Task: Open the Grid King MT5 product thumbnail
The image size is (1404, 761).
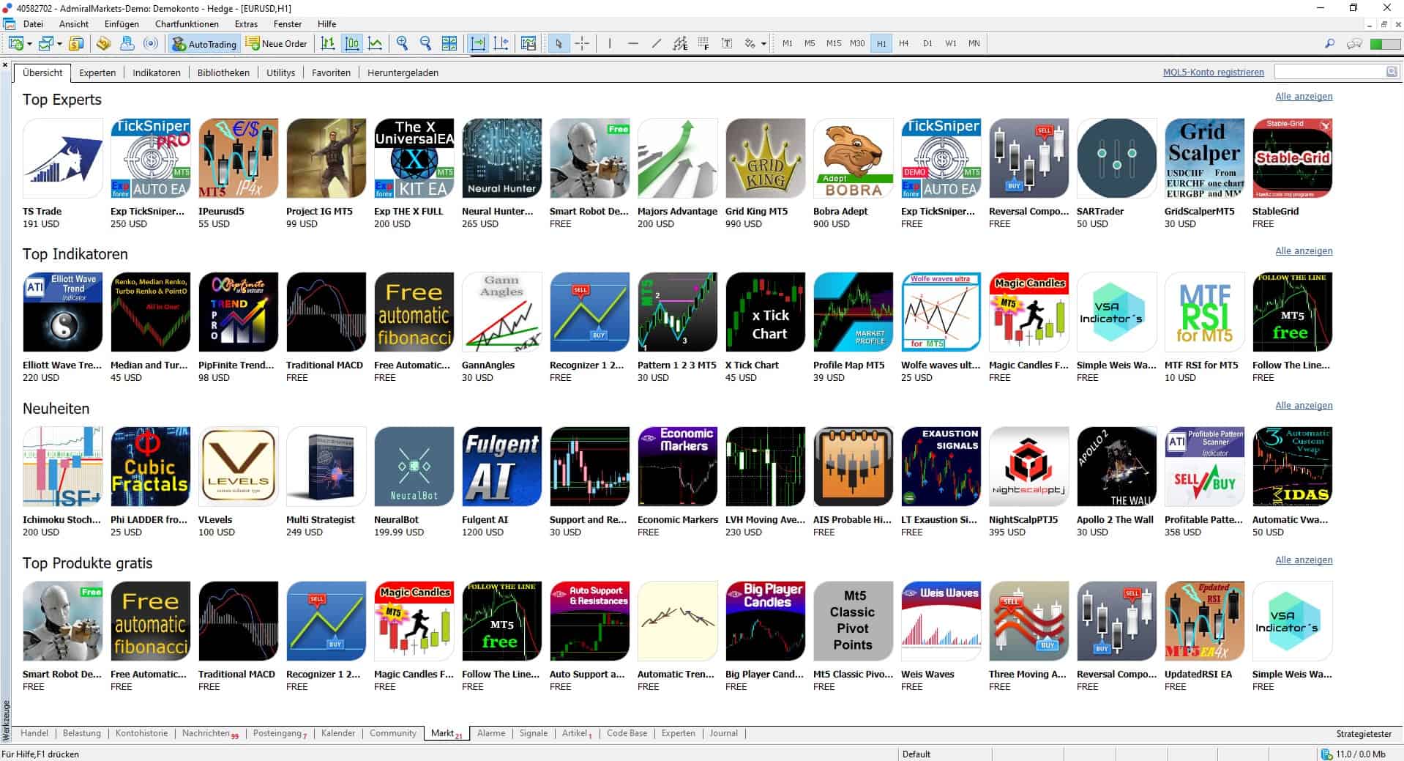Action: pyautogui.click(x=765, y=158)
